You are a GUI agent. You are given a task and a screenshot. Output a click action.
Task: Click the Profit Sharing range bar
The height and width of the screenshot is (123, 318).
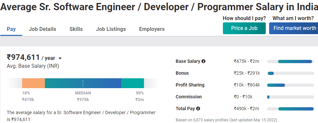point(290,85)
